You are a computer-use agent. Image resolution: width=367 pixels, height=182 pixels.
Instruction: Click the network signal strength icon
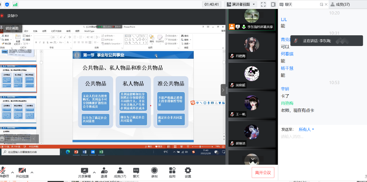[15, 4]
